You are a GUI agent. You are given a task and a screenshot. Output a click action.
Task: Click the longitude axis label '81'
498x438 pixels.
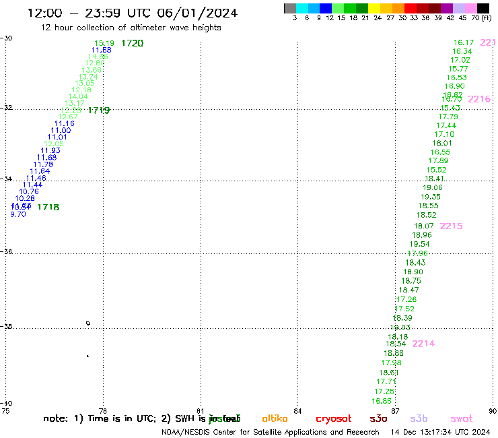click(200, 411)
